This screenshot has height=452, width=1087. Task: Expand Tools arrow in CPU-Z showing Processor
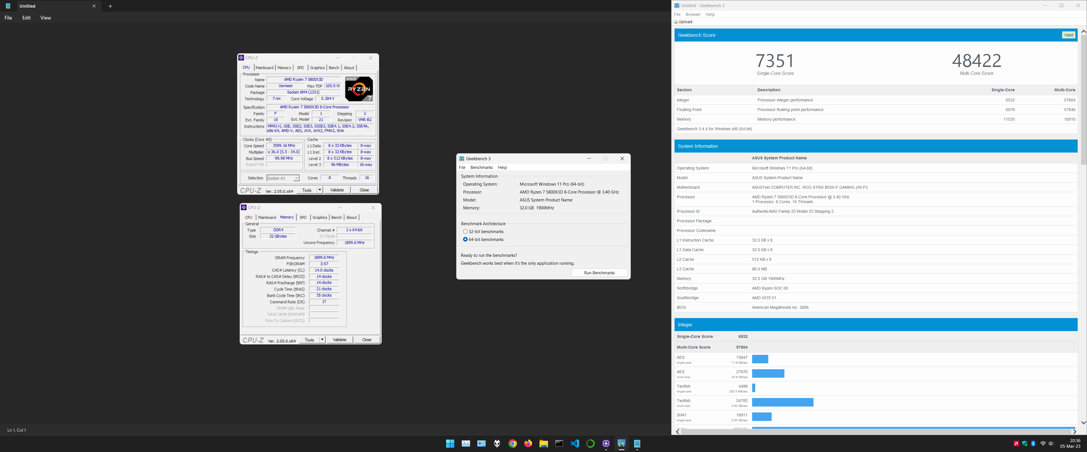[x=320, y=190]
